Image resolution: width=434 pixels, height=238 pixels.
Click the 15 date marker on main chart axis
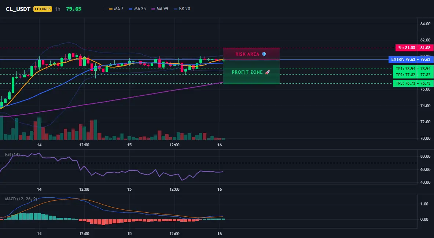coord(129,145)
